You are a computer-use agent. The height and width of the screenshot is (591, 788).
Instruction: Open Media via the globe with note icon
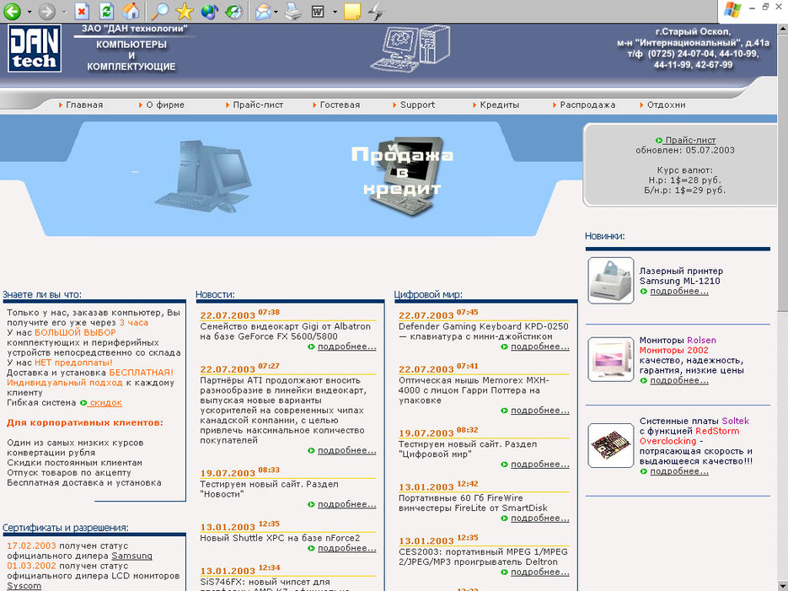pyautogui.click(x=209, y=11)
